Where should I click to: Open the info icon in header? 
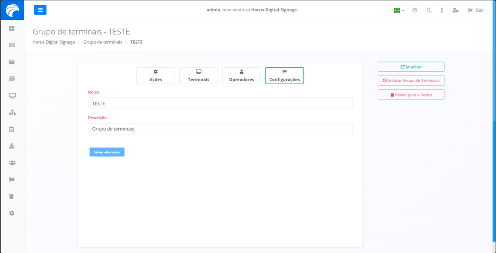point(442,10)
